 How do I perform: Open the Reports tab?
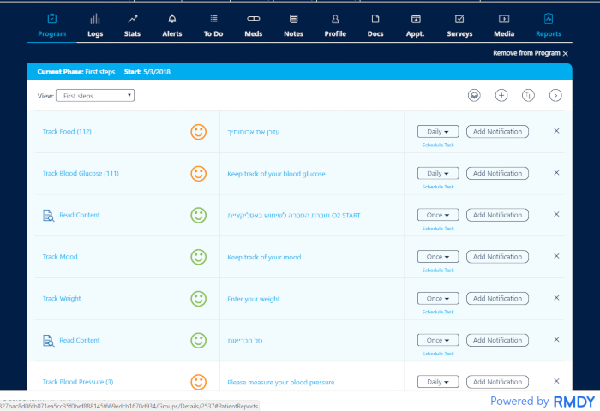(x=549, y=25)
